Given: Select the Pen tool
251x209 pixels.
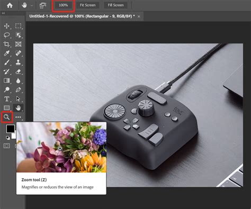Looking at the screenshot, I should [18, 89].
